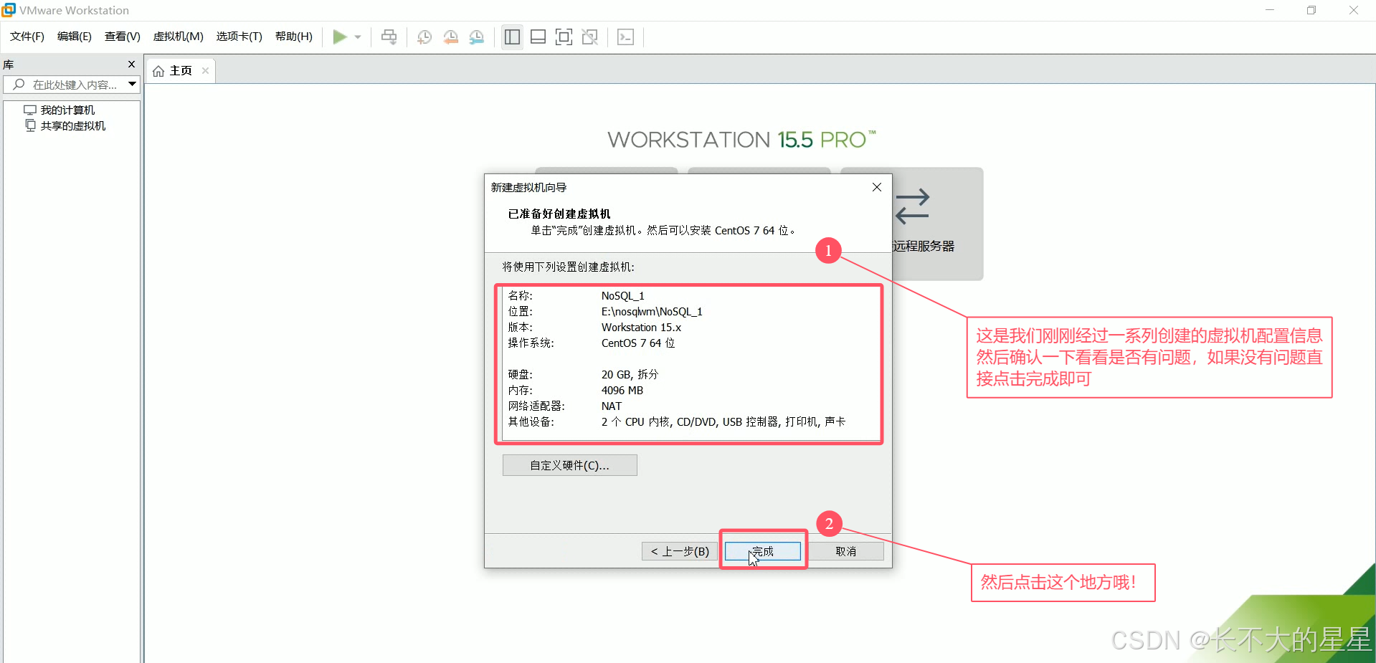This screenshot has width=1376, height=663.
Task: Click the disk value 20 GB, 拆分
Action: point(630,374)
